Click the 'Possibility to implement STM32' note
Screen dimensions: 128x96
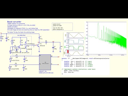point(23,28)
